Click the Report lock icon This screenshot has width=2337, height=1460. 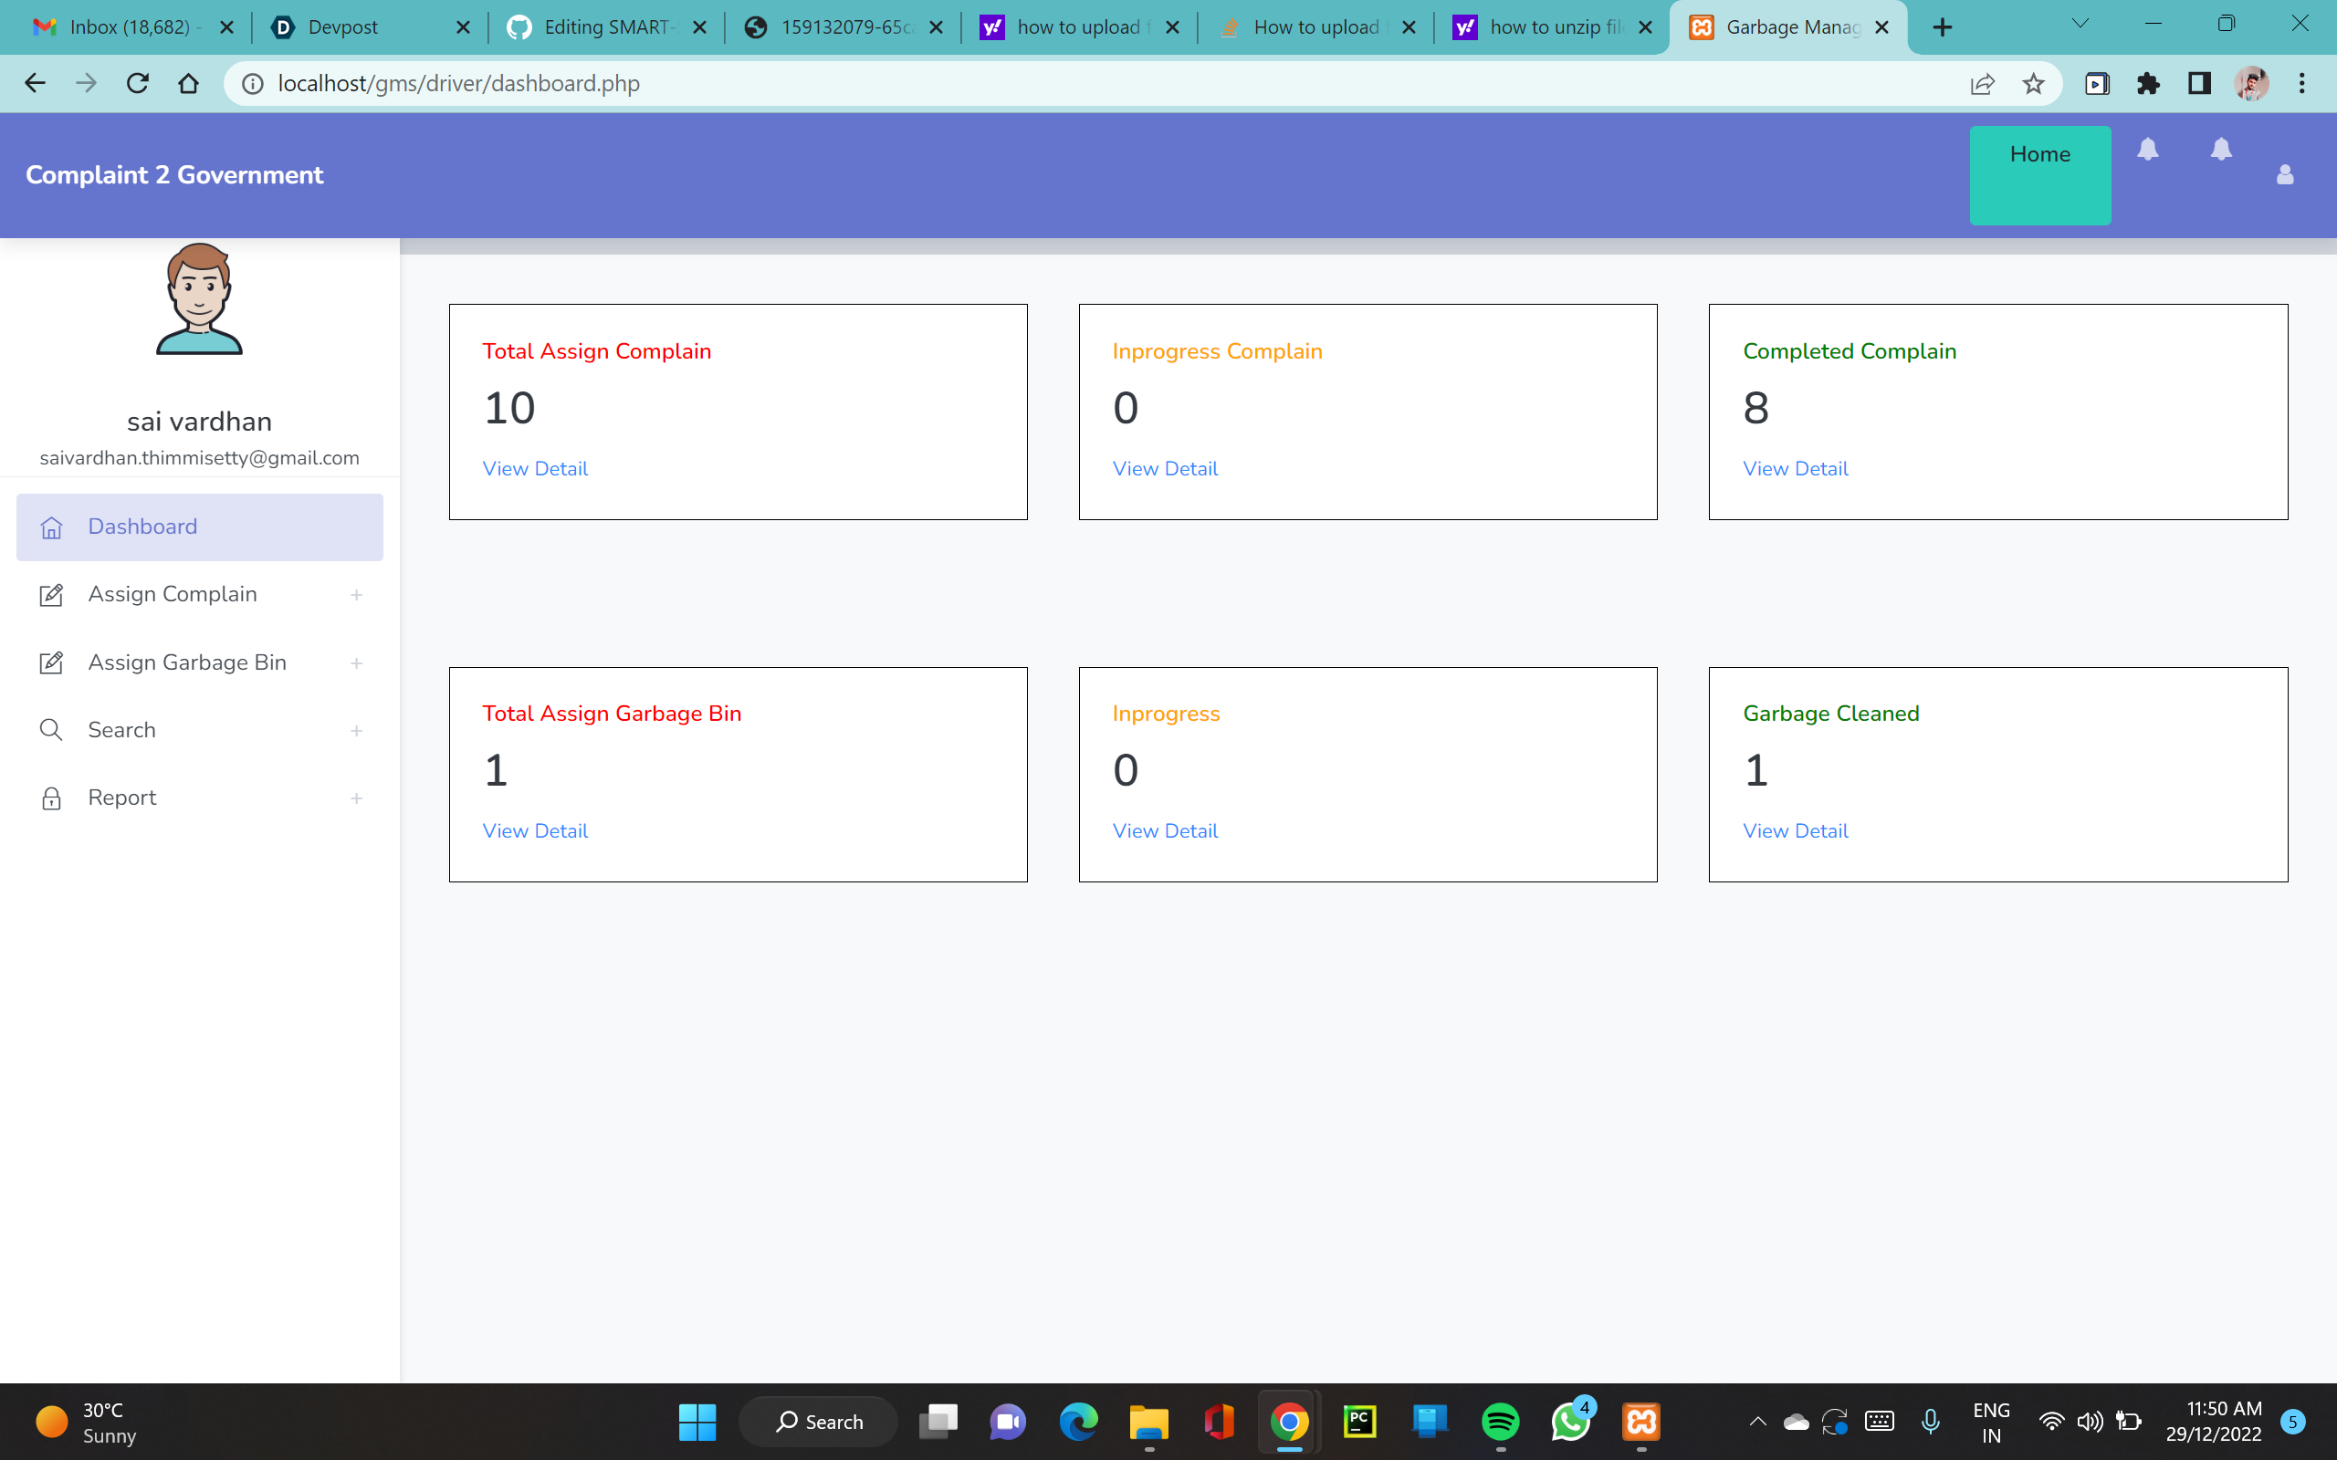[x=51, y=798]
